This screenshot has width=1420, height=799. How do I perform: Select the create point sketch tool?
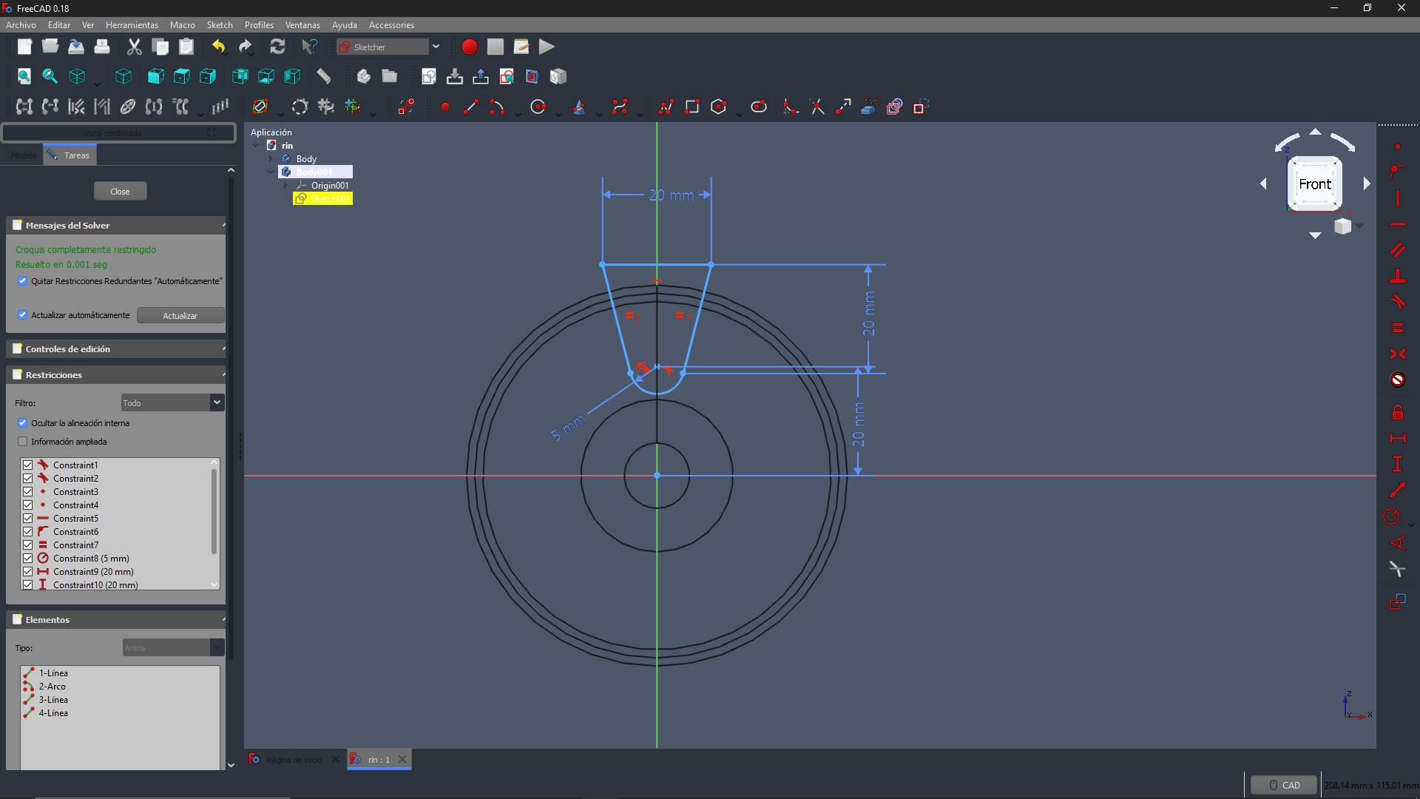(x=444, y=107)
